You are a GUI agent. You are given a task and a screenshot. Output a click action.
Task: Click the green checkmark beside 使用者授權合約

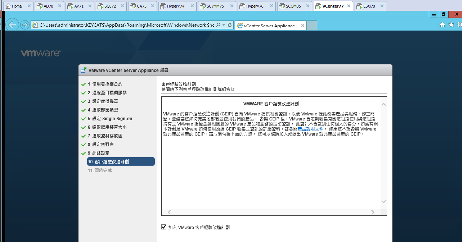tap(84, 84)
